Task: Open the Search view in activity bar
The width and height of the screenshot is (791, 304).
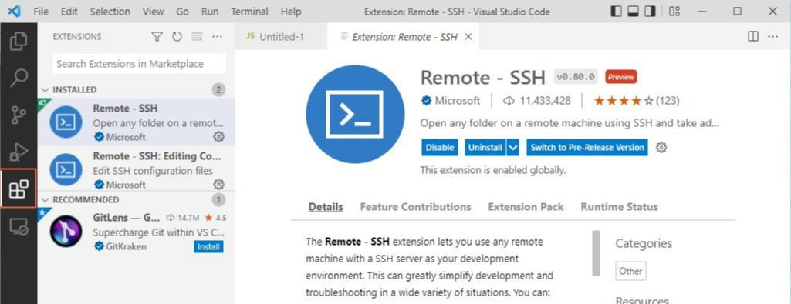Action: pos(19,78)
